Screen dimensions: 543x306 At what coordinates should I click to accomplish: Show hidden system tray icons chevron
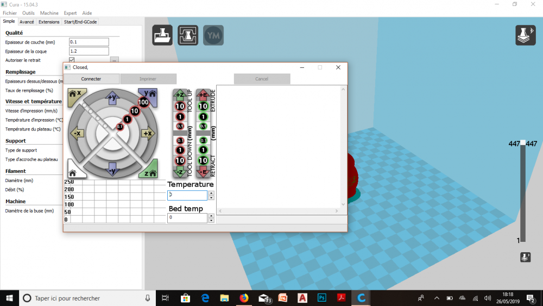click(437, 298)
